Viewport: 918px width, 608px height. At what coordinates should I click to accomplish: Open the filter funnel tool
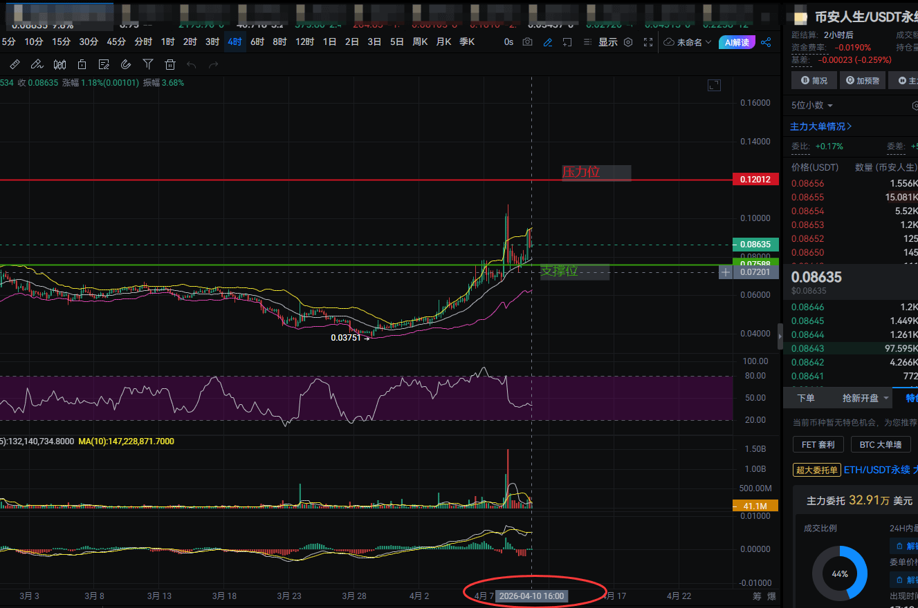pos(148,64)
